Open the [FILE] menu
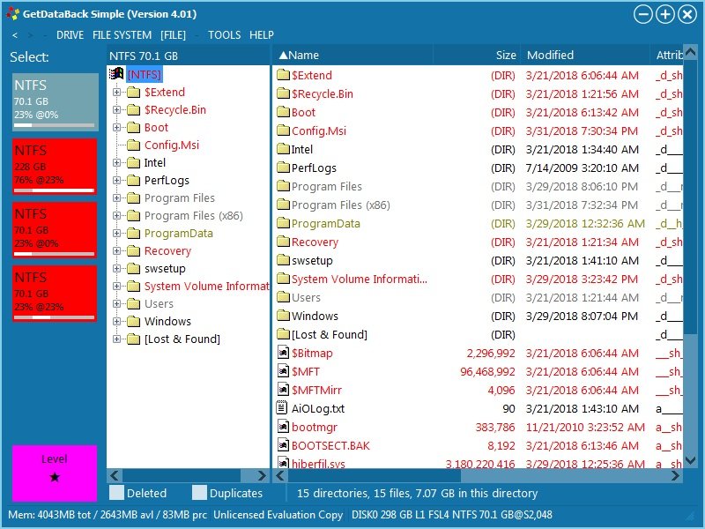This screenshot has height=529, width=705. pos(173,35)
